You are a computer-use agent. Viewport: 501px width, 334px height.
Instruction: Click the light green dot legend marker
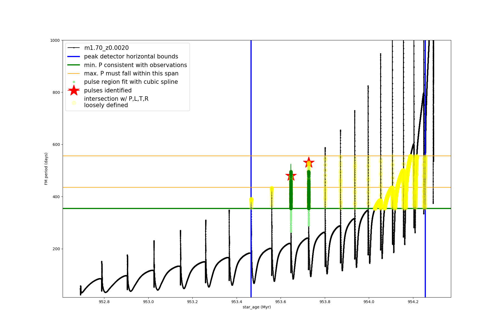click(74, 82)
